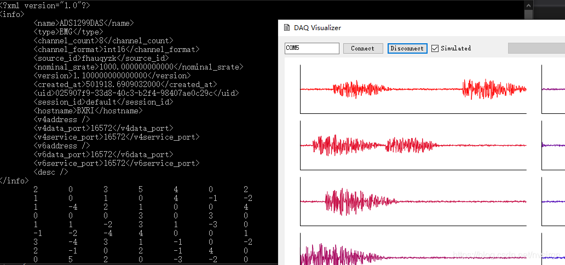Click the topmost red EMG waveform plot

(413, 89)
